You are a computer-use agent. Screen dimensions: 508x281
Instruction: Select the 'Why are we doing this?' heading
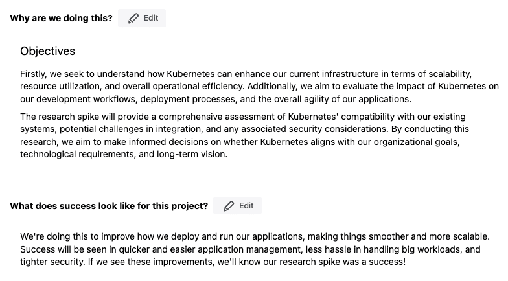point(61,18)
